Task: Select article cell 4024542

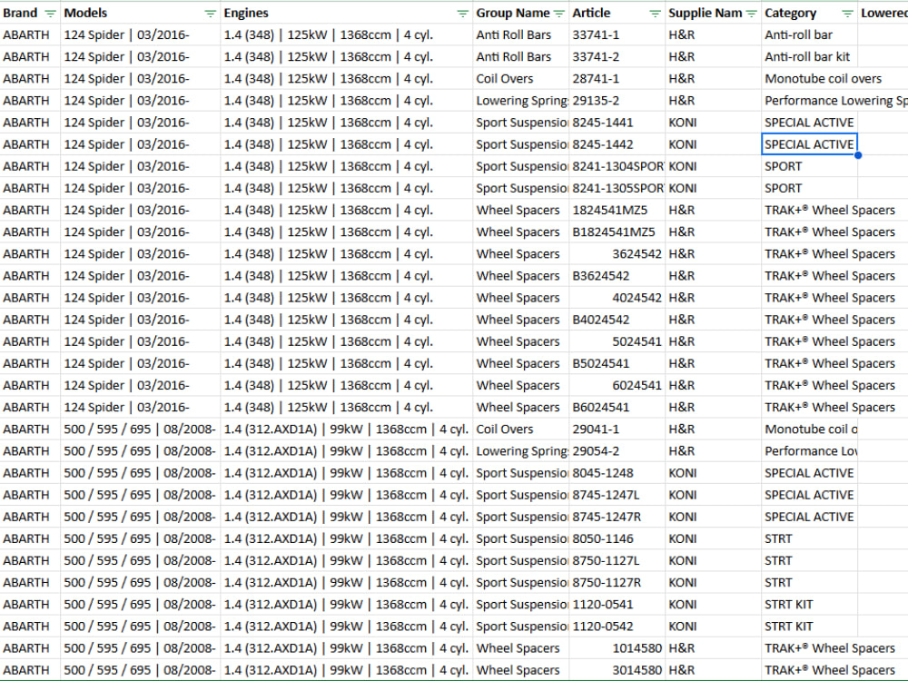Action: [617, 298]
